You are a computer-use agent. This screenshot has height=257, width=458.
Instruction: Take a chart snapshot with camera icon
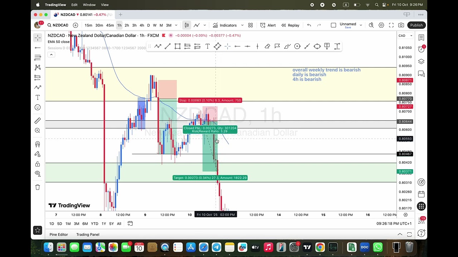click(x=401, y=25)
